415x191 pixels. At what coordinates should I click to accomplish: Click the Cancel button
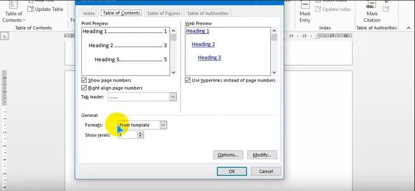pos(266,171)
